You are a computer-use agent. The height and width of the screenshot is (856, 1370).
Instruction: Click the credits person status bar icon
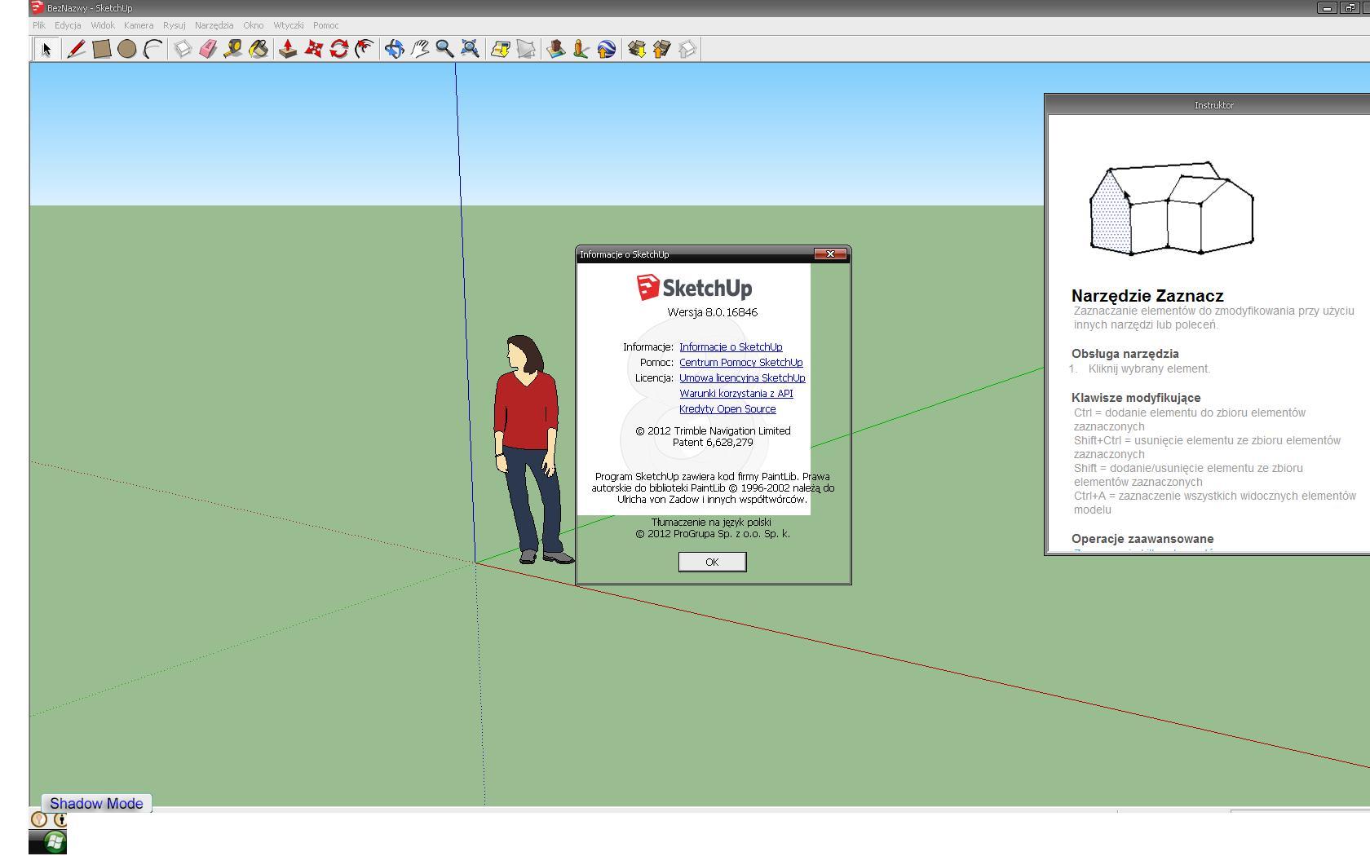(x=60, y=819)
